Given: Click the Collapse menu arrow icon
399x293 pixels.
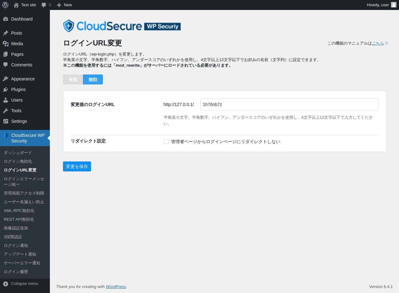Looking at the screenshot, I should [6, 284].
